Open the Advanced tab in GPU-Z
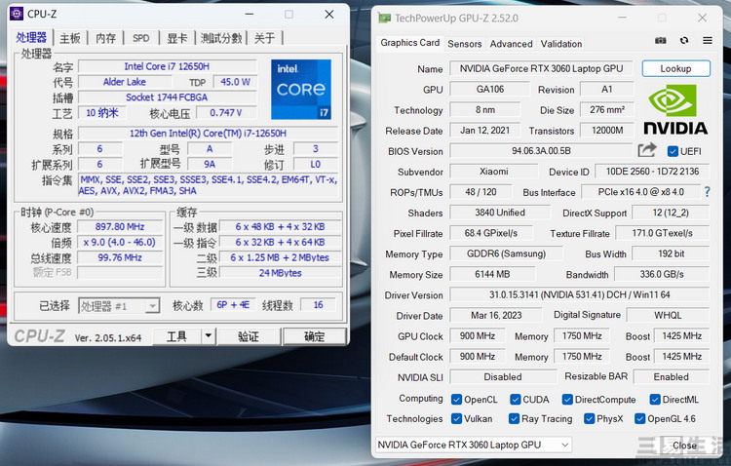Image resolution: width=731 pixels, height=466 pixels. [x=511, y=44]
